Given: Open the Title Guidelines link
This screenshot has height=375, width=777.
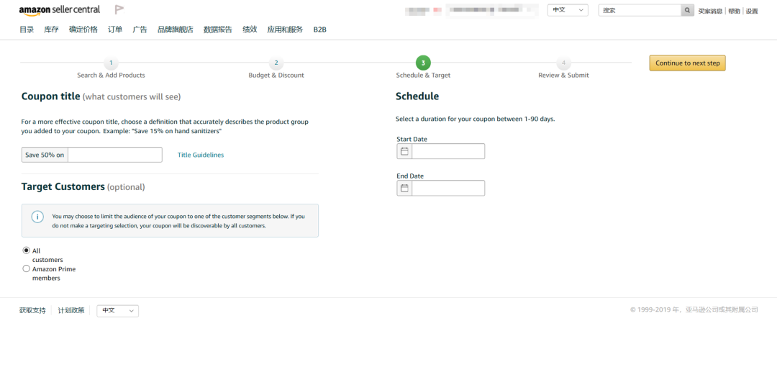Looking at the screenshot, I should [200, 155].
